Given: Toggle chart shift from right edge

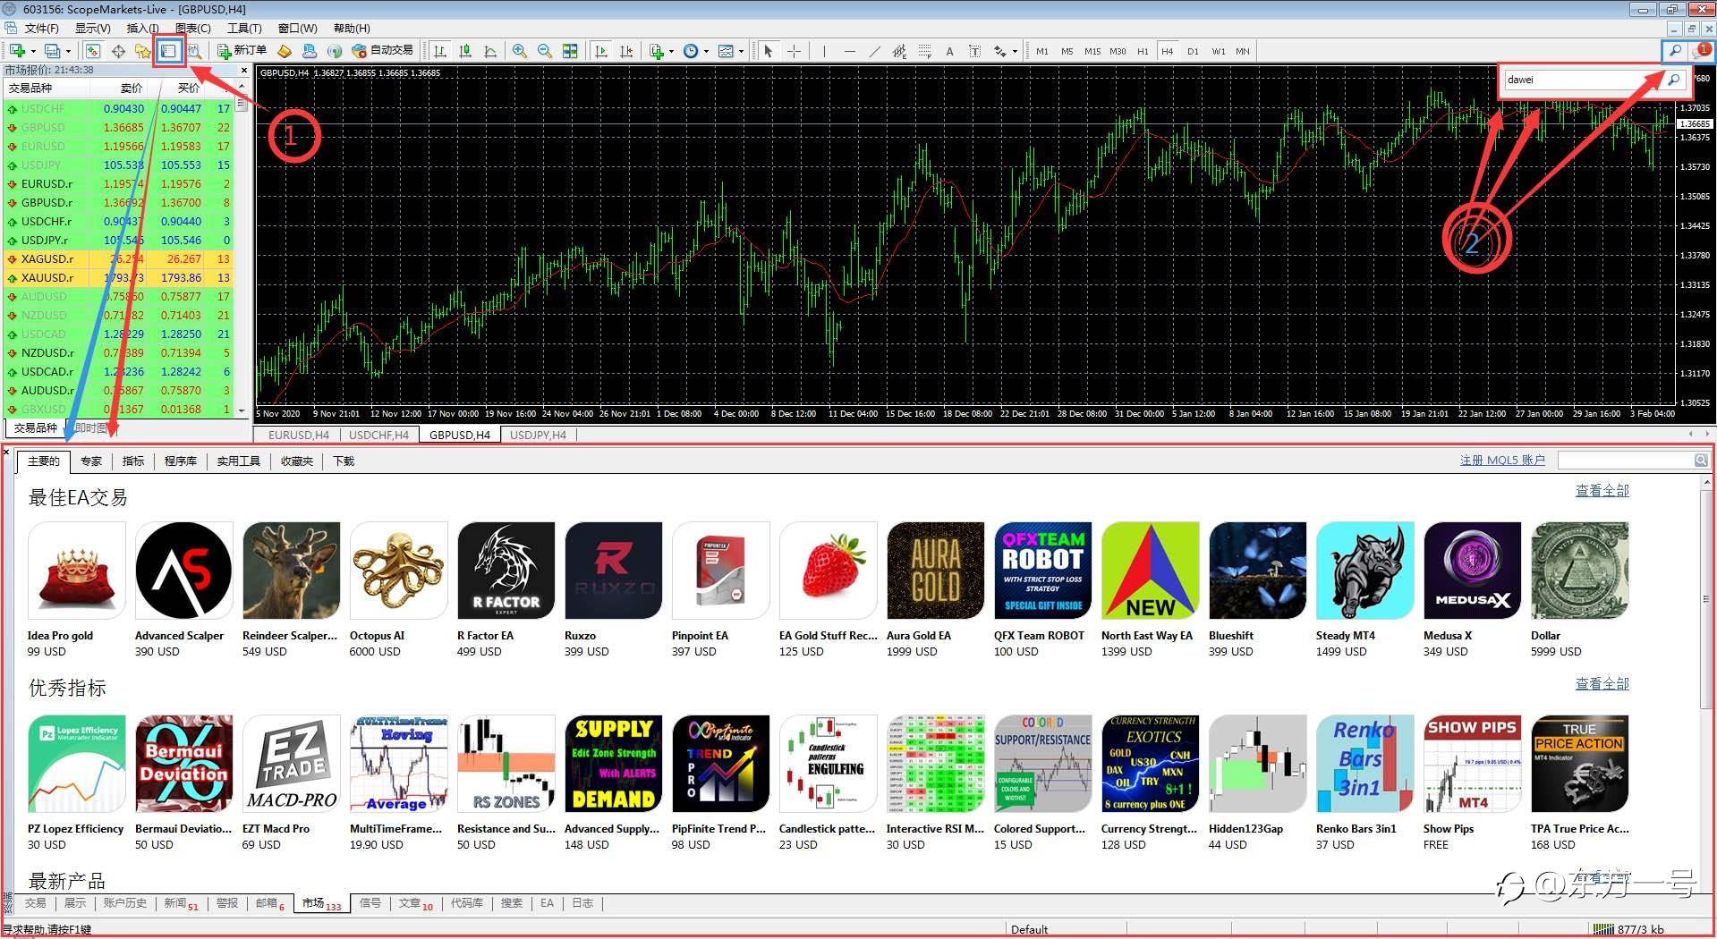Looking at the screenshot, I should pos(626,51).
